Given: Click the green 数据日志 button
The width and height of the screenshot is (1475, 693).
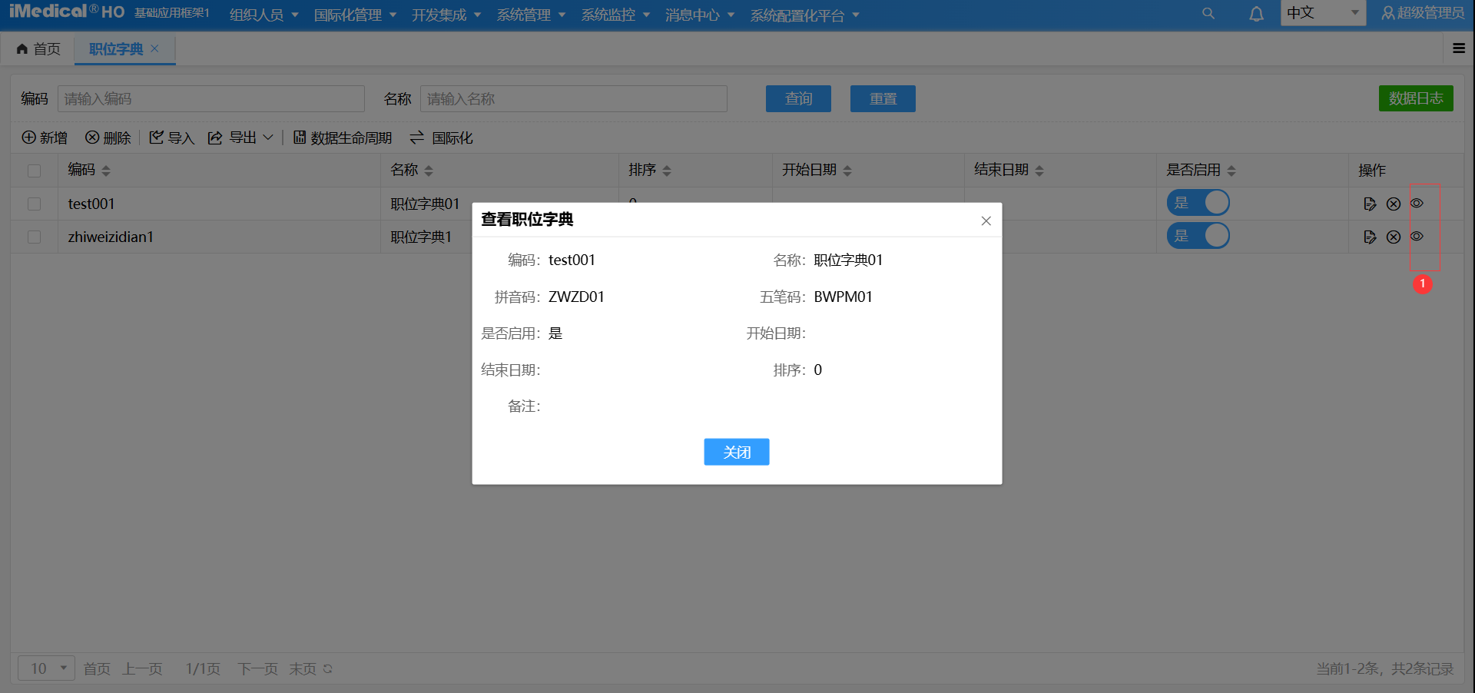Looking at the screenshot, I should point(1416,98).
